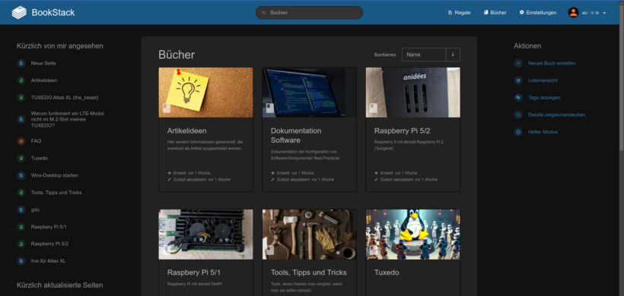Viewport: 624px width, 296px height.
Task: Click icon beside Details zeigen/verstecken
Action: click(518, 115)
